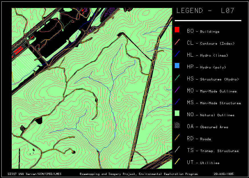Select the BO code in legend

pos(190,31)
